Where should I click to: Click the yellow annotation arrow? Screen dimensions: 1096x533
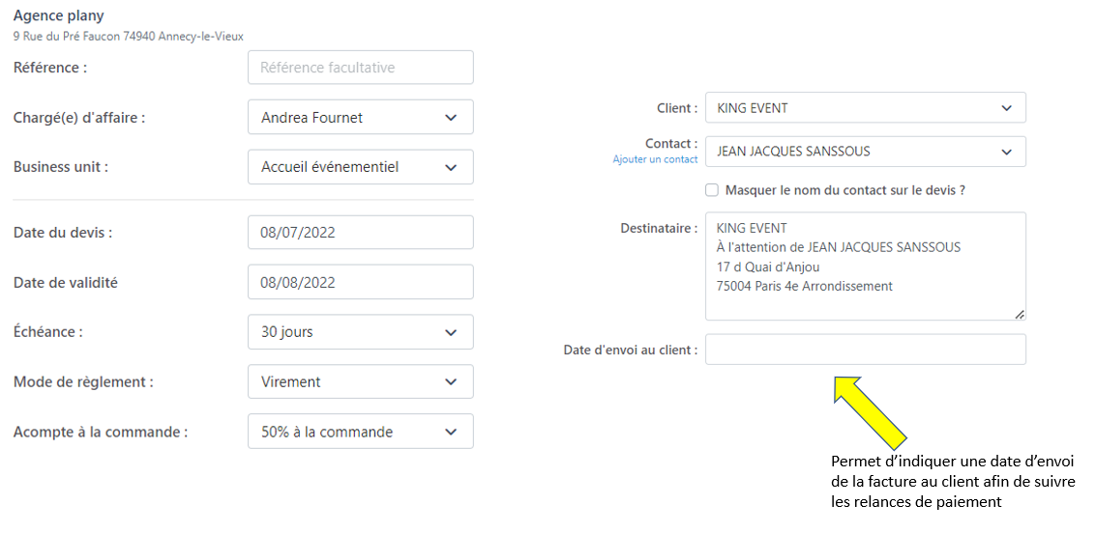[869, 409]
